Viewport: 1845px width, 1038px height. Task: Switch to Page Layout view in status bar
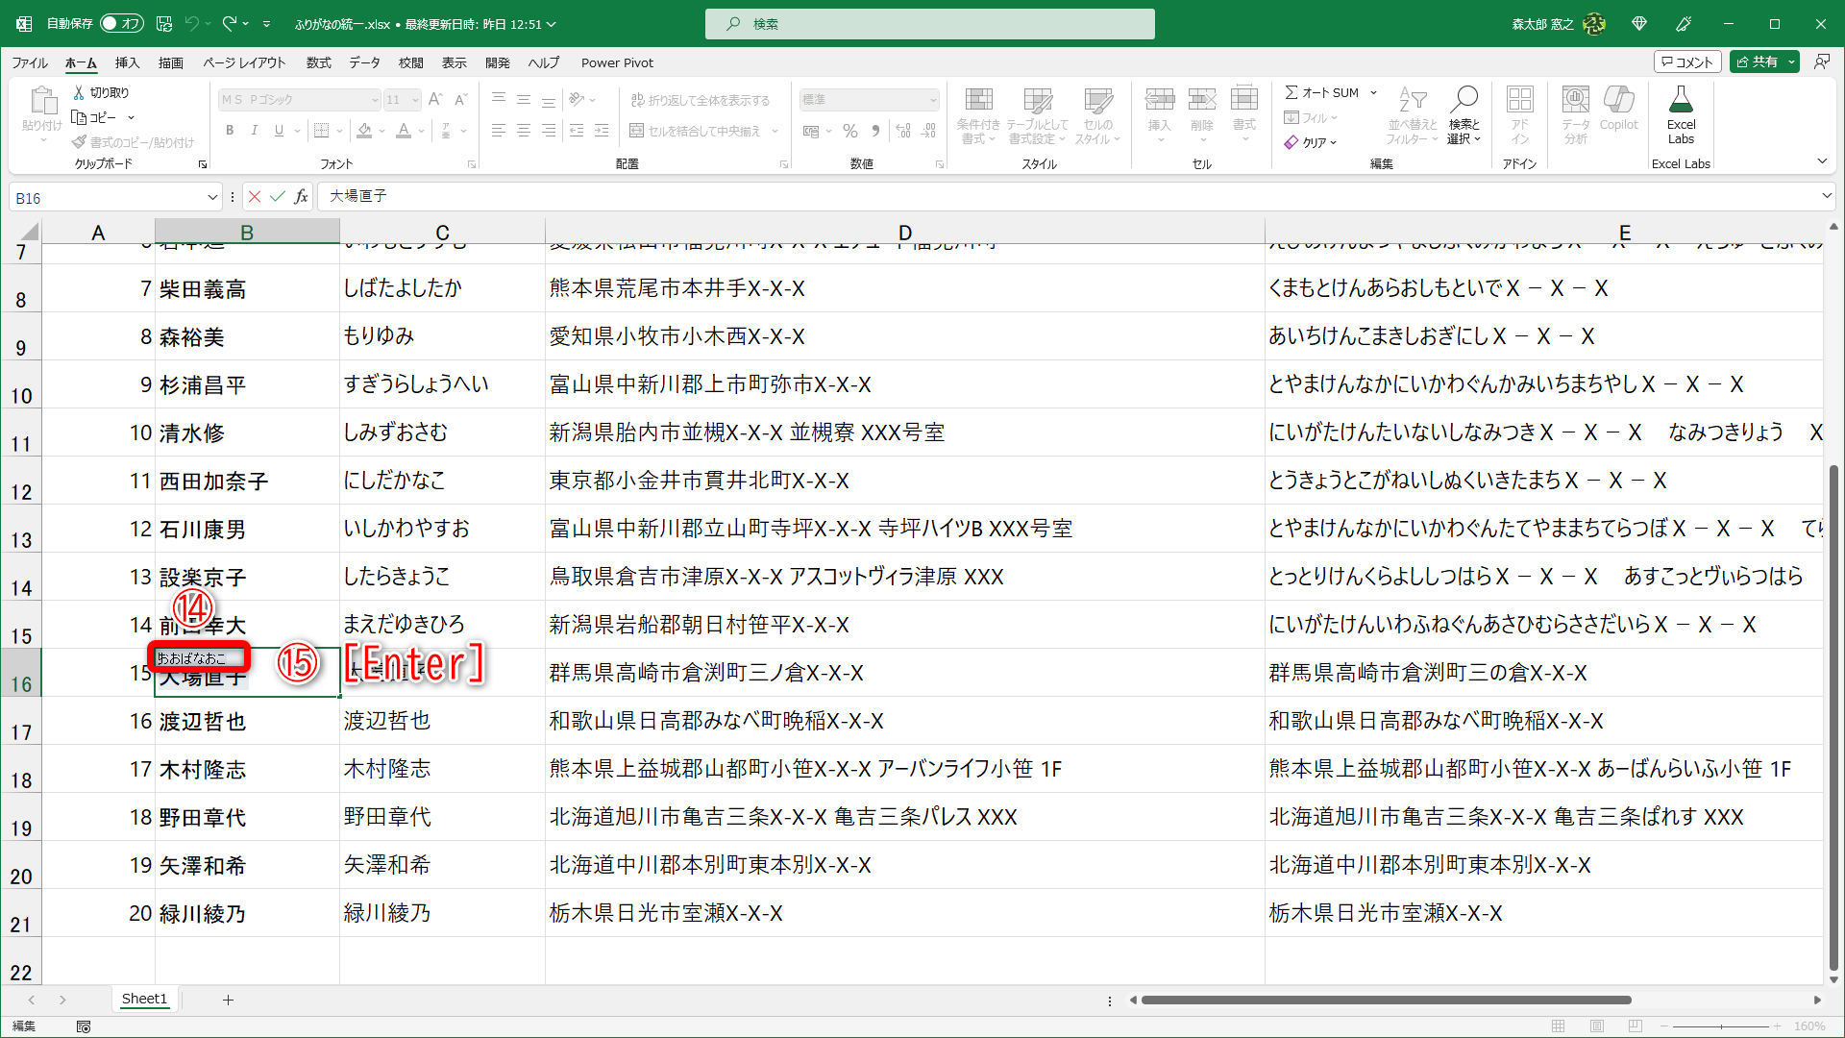[x=1596, y=1026]
